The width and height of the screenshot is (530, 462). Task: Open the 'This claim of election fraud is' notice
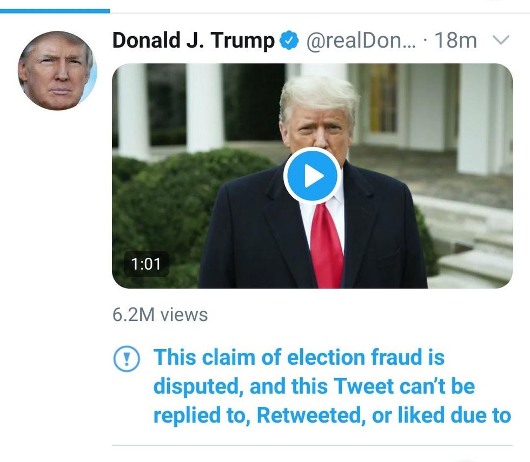[x=299, y=357]
